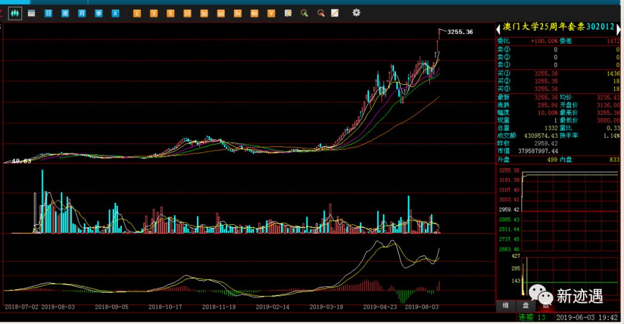This screenshot has height=324, width=624.
Task: Click 均价 value 3235.42
Action: 608,97
